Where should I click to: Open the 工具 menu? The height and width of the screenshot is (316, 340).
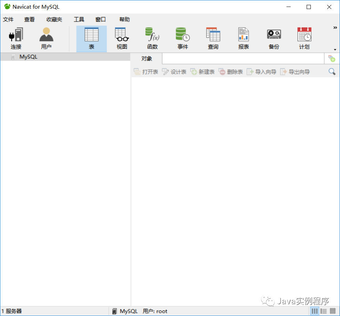pyautogui.click(x=79, y=19)
